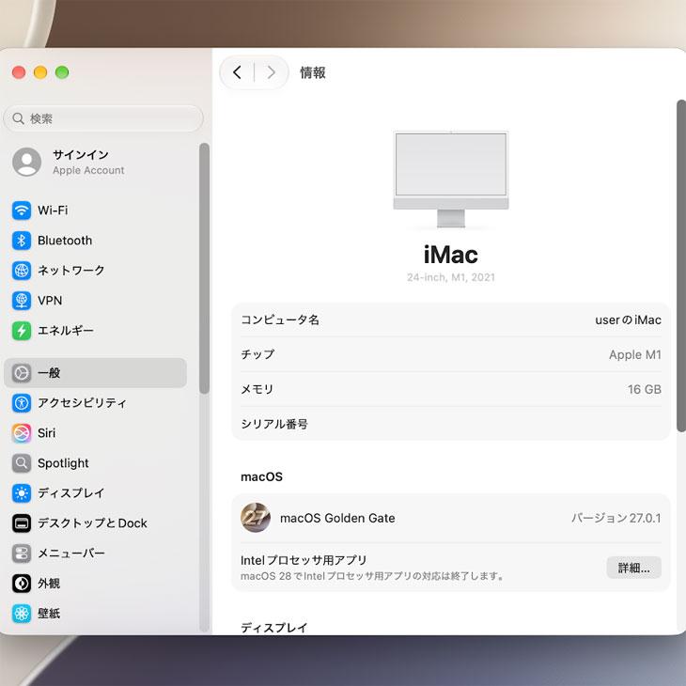Select the デスクトップとDock icon

pyautogui.click(x=22, y=523)
